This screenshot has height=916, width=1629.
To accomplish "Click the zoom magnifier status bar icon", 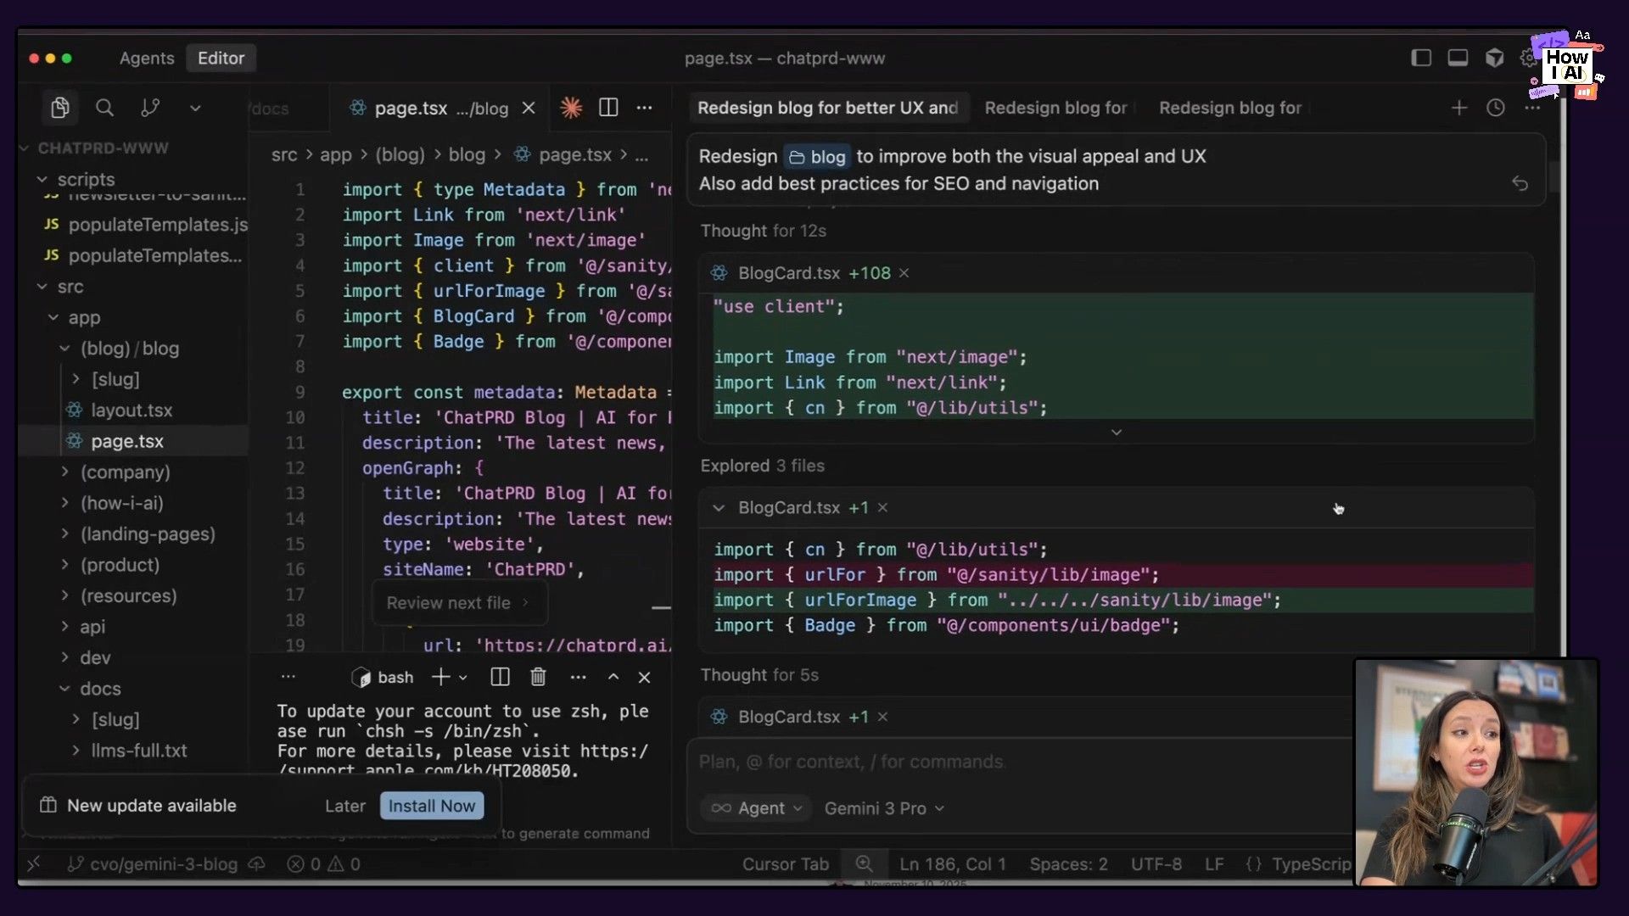I will click(864, 864).
